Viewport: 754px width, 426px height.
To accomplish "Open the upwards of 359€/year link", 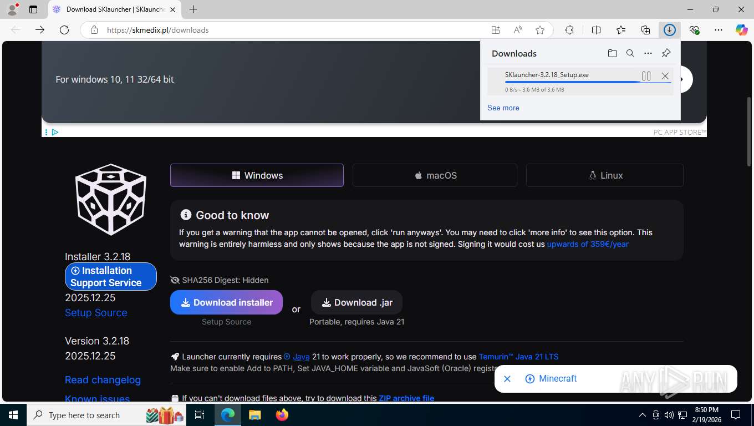I will [x=588, y=244].
